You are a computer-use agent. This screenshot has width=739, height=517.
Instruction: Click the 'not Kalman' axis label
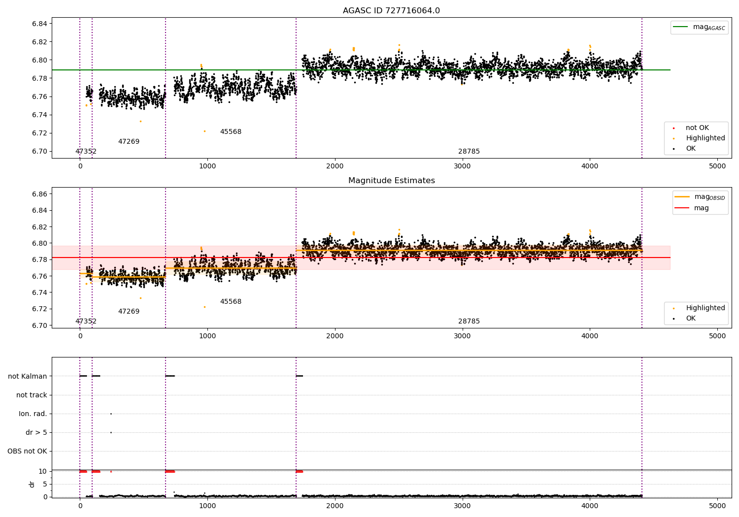[28, 377]
